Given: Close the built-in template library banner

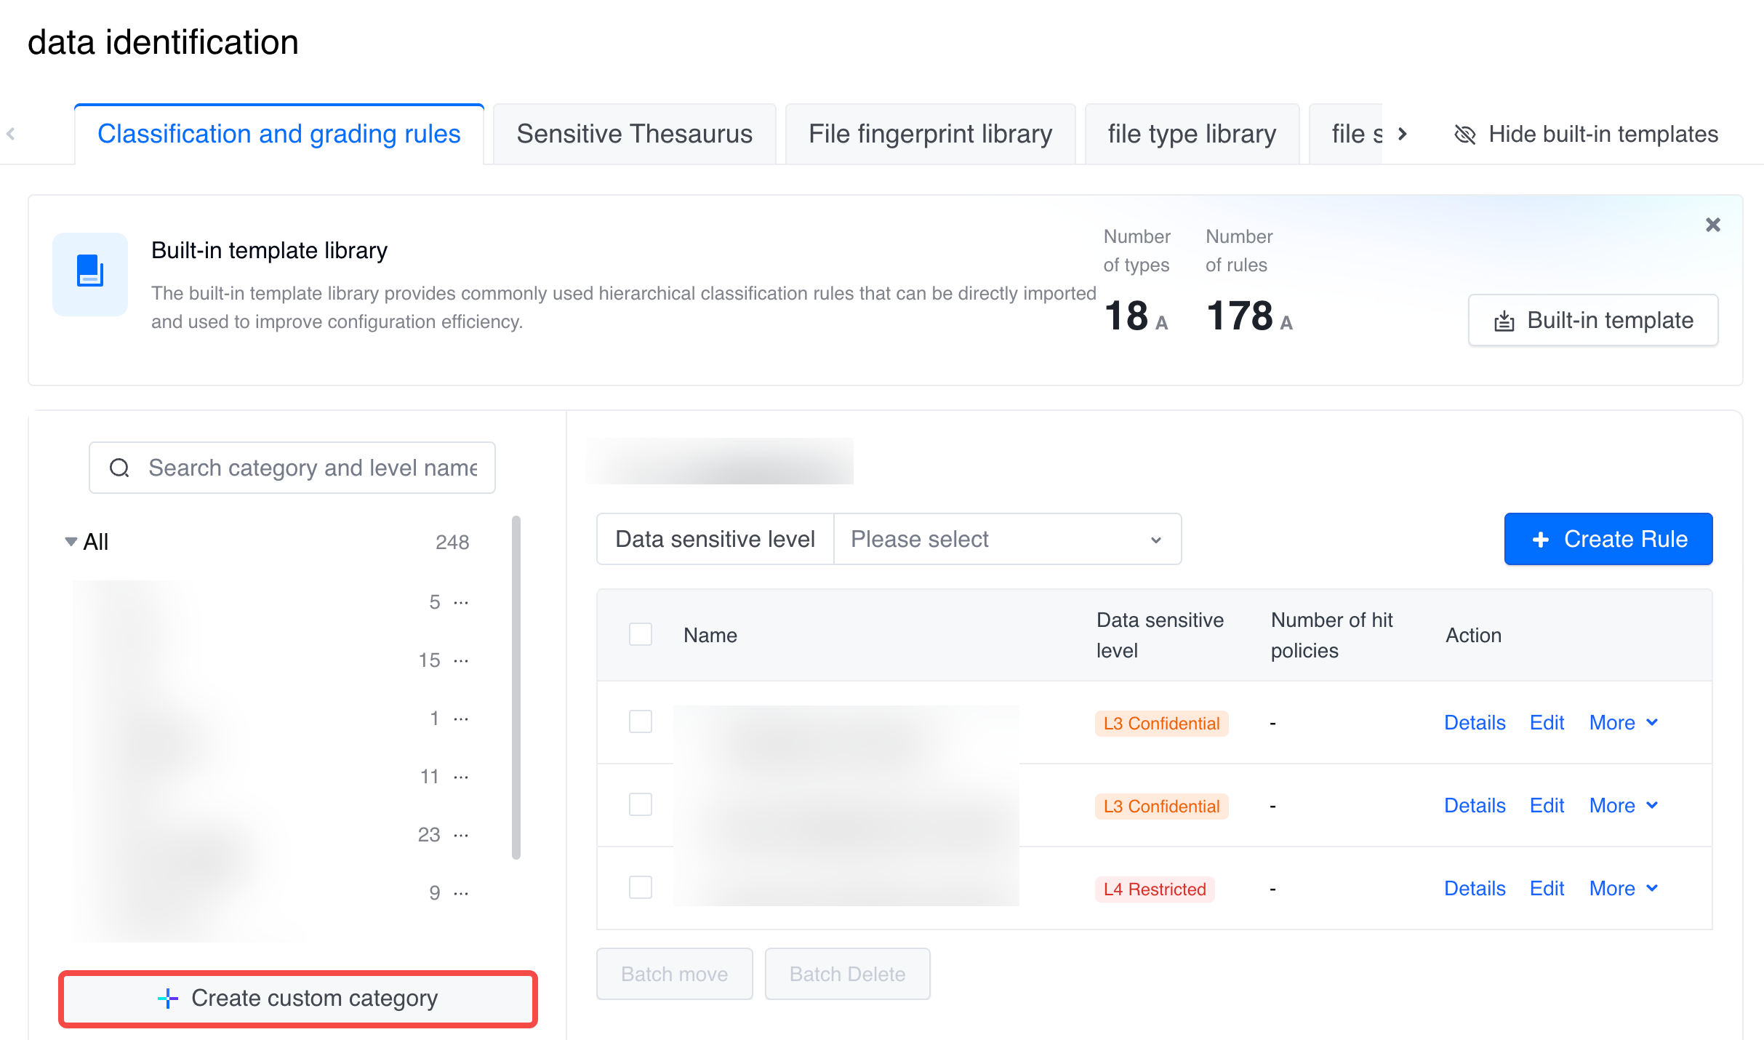Looking at the screenshot, I should click(1712, 225).
